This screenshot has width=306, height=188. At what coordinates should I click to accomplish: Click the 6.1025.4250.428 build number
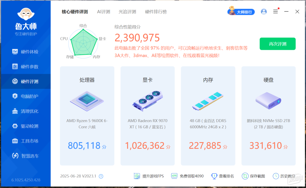coord(26,180)
